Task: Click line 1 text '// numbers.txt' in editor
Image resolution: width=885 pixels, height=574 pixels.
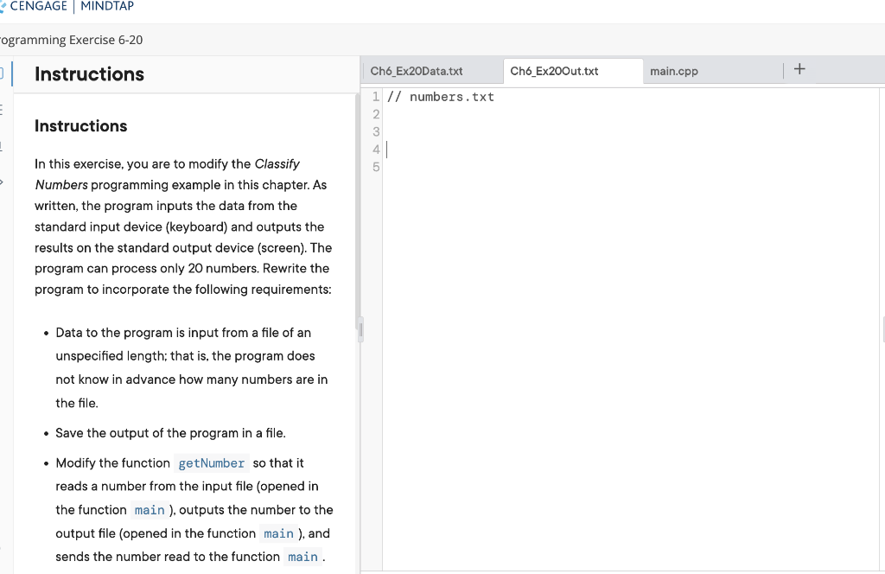Action: coord(440,97)
